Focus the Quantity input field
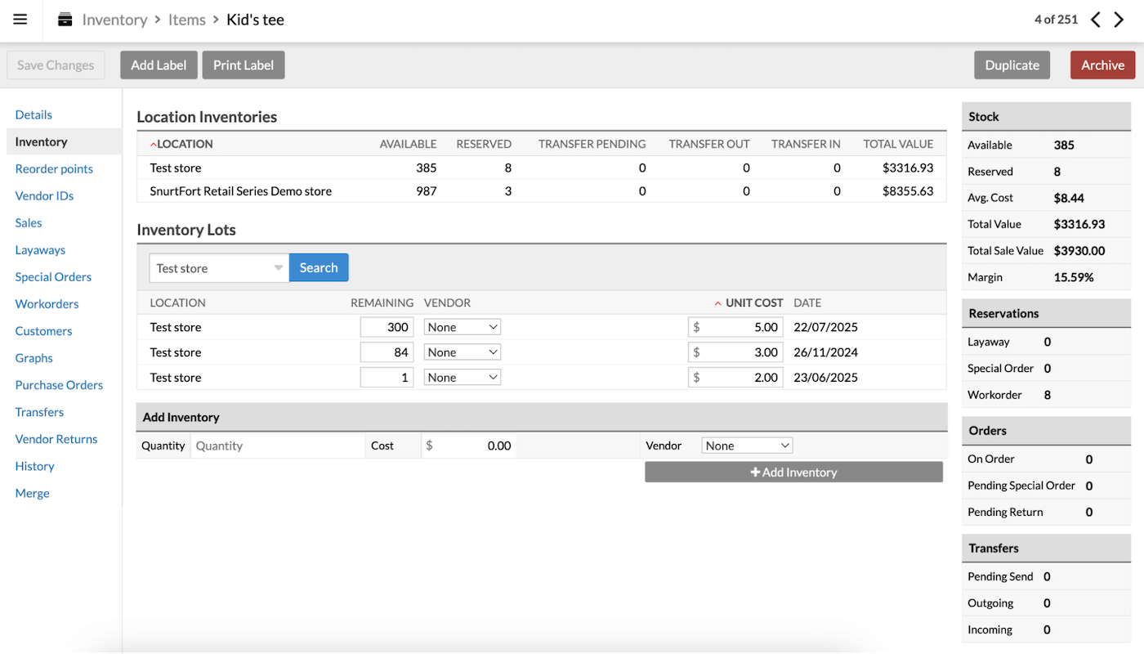The width and height of the screenshot is (1144, 654). click(x=278, y=446)
